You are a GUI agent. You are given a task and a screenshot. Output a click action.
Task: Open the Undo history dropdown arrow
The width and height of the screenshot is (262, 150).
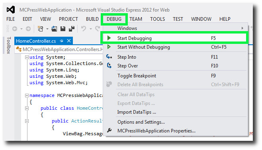[90, 29]
